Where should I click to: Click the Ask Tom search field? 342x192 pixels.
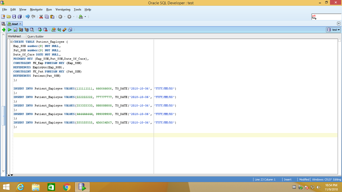[x=326, y=17]
